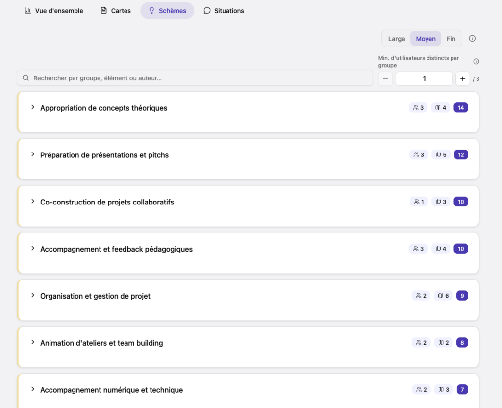The width and height of the screenshot is (502, 408).
Task: Set granularity to Large
Action: [397, 39]
